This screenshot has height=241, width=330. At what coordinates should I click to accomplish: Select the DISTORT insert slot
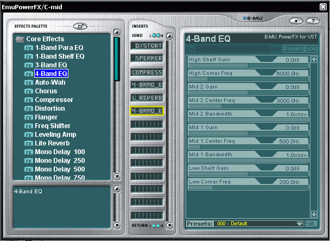(x=147, y=46)
